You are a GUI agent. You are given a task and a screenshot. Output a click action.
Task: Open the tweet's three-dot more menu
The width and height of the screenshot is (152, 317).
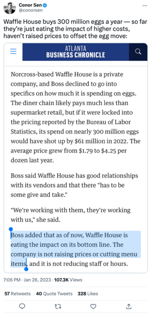[x=145, y=6]
